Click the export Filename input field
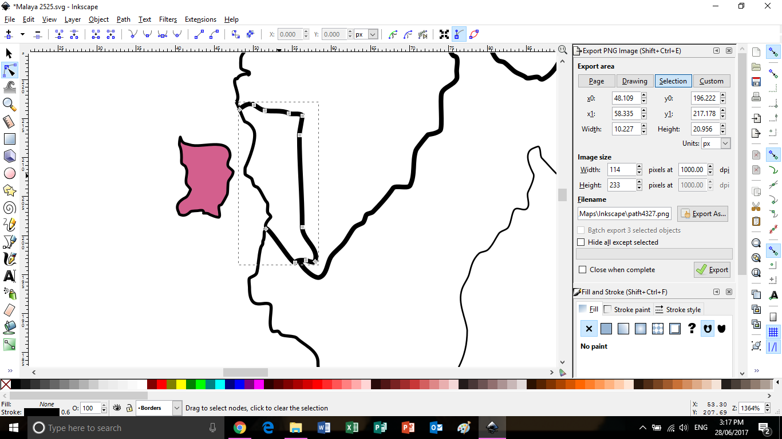 (625, 214)
